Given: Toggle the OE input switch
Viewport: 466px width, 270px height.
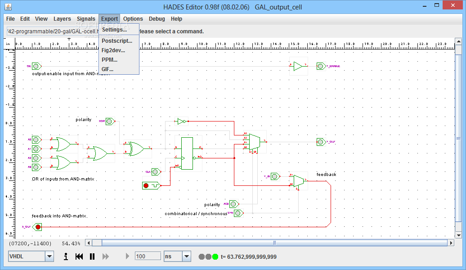Looking at the screenshot, I should tap(36, 66).
